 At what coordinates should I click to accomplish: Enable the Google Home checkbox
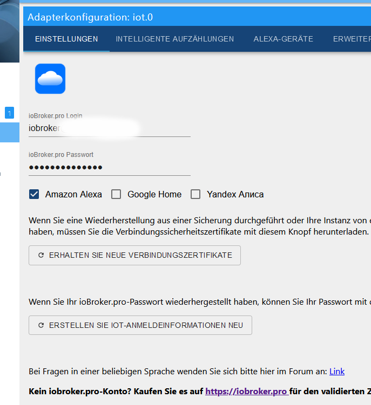tap(116, 194)
